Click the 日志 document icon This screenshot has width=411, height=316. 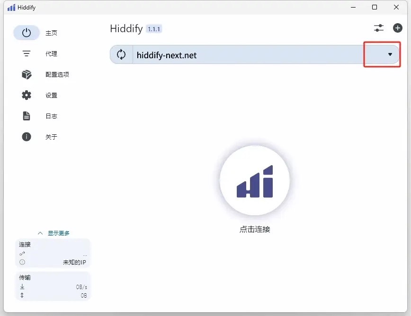pyautogui.click(x=27, y=116)
